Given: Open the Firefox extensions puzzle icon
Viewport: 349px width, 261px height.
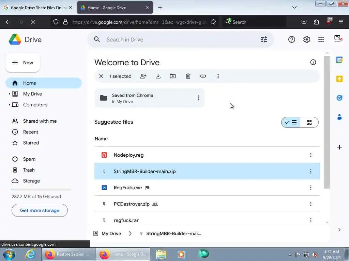Looking at the screenshot, I should (316, 22).
